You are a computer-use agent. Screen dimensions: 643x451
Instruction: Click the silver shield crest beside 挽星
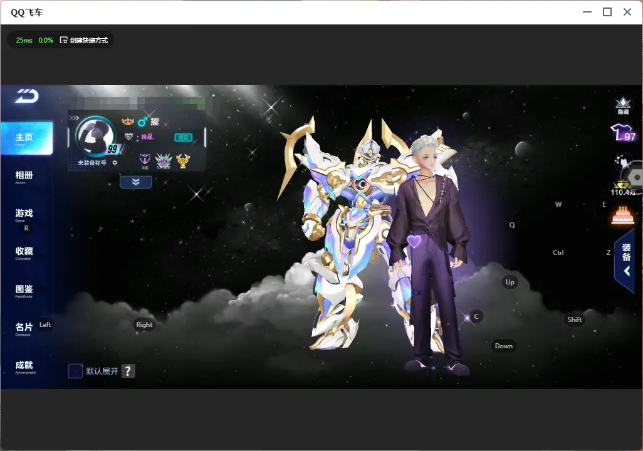[128, 137]
